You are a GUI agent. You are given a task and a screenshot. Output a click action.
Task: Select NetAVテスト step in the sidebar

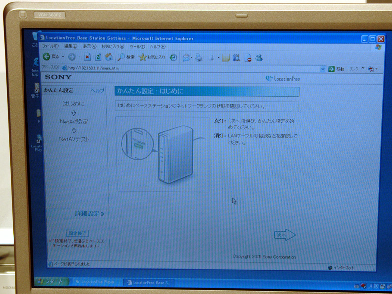tap(74, 139)
